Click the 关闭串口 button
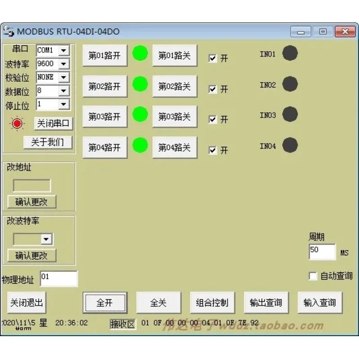Image resolution: width=359 pixels, height=359 pixels. coord(53,124)
